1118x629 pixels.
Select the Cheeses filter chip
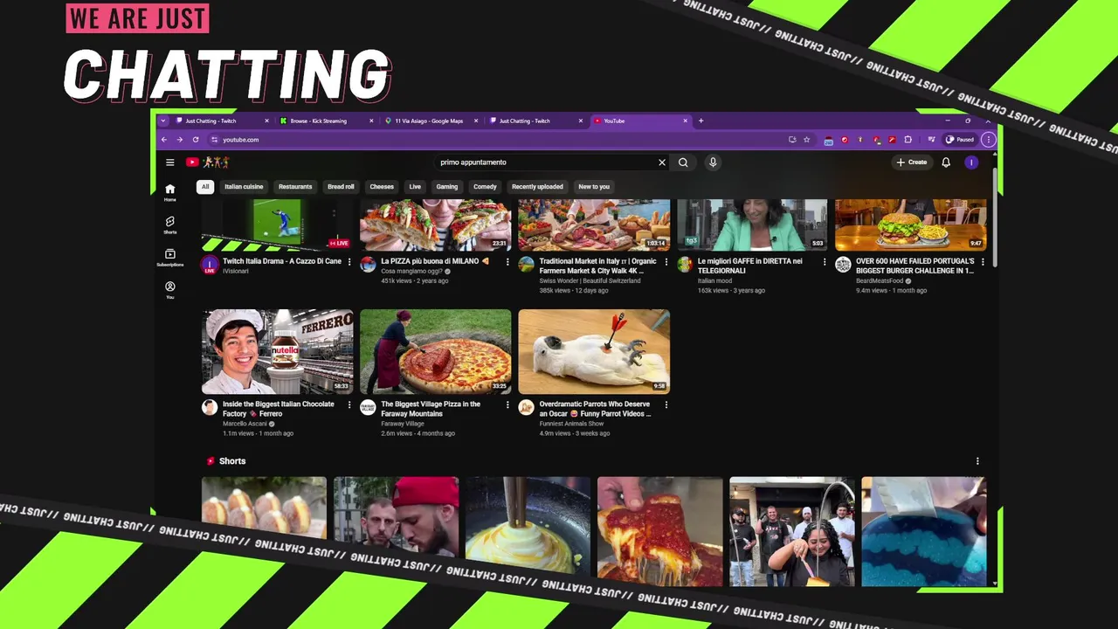click(x=382, y=186)
